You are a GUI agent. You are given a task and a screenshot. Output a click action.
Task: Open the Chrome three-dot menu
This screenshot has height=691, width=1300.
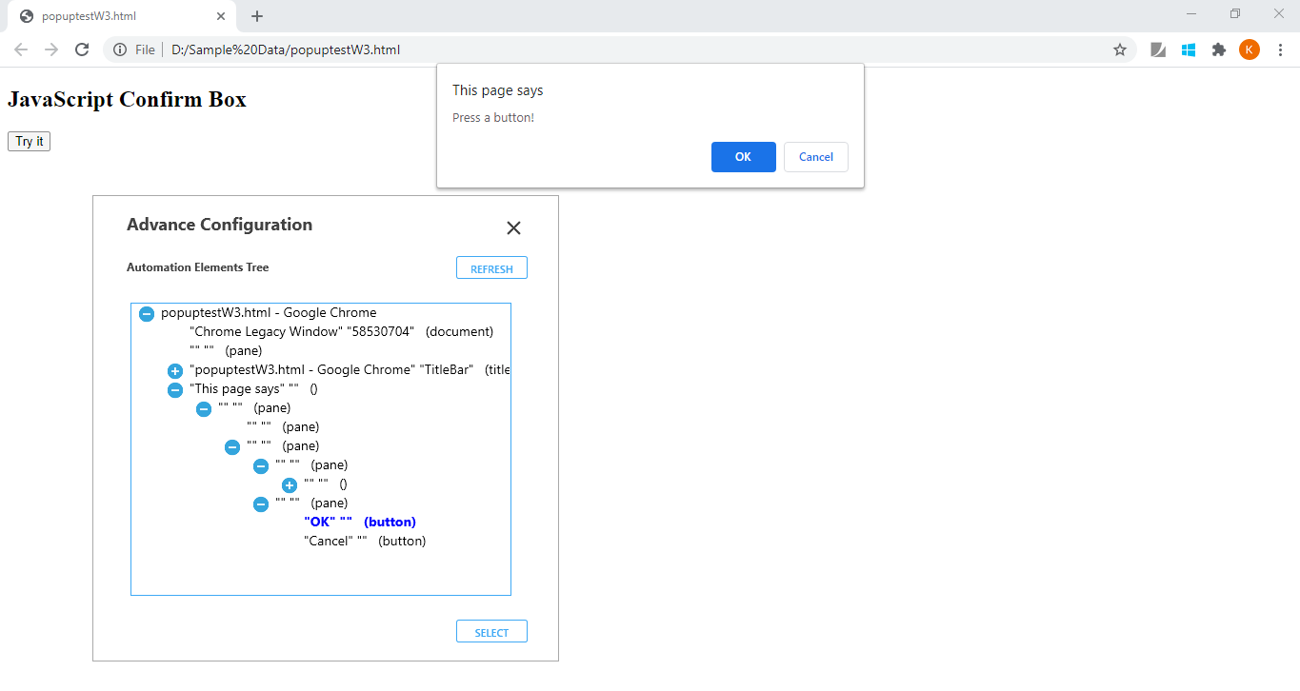point(1281,49)
